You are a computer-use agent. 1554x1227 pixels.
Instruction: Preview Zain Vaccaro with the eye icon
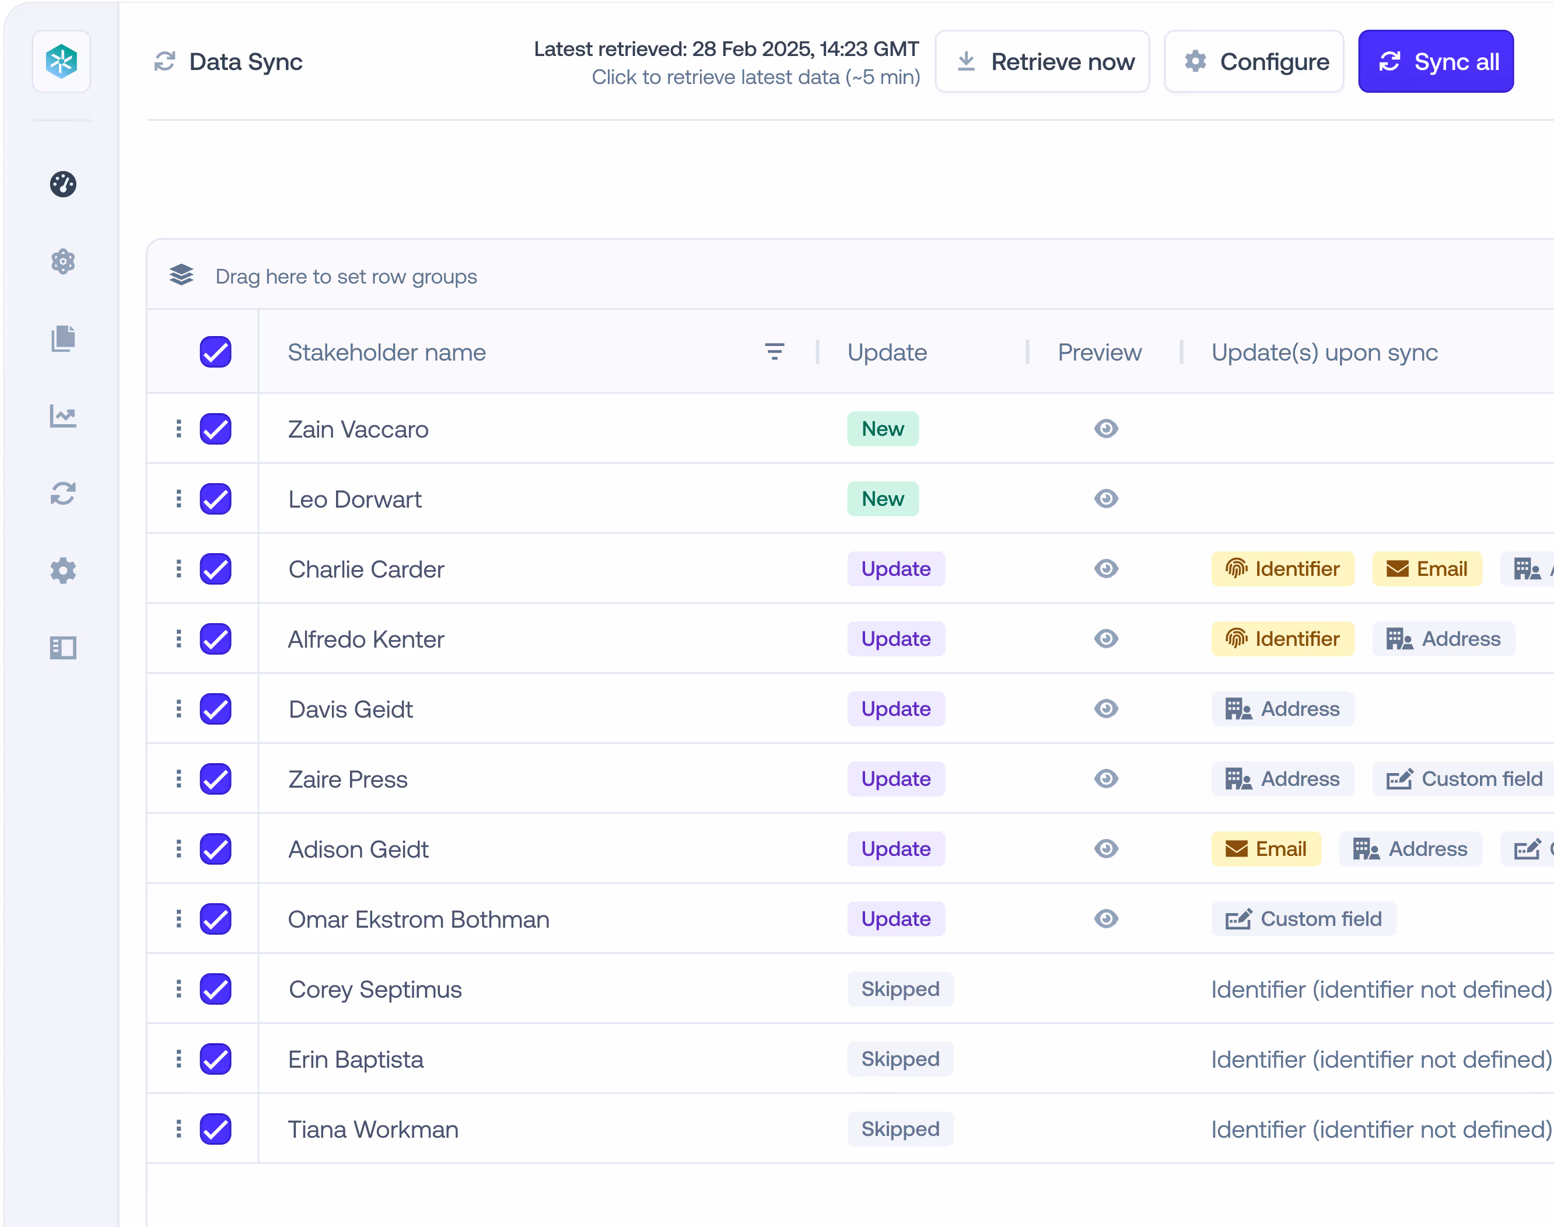(x=1106, y=429)
